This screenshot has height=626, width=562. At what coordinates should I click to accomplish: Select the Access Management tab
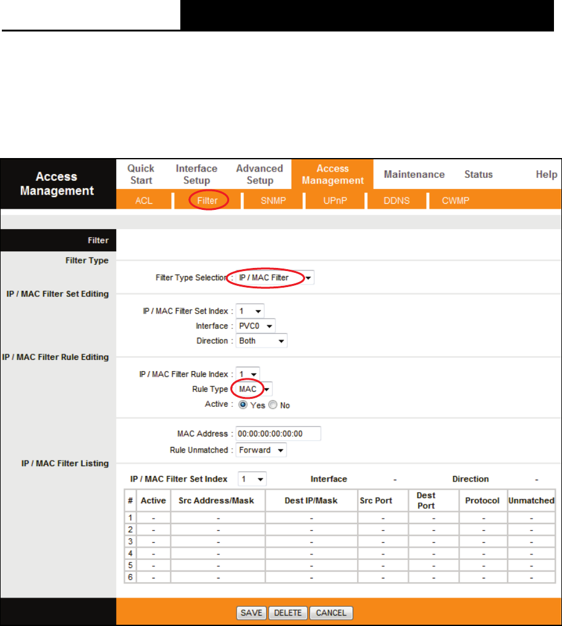pos(333,175)
